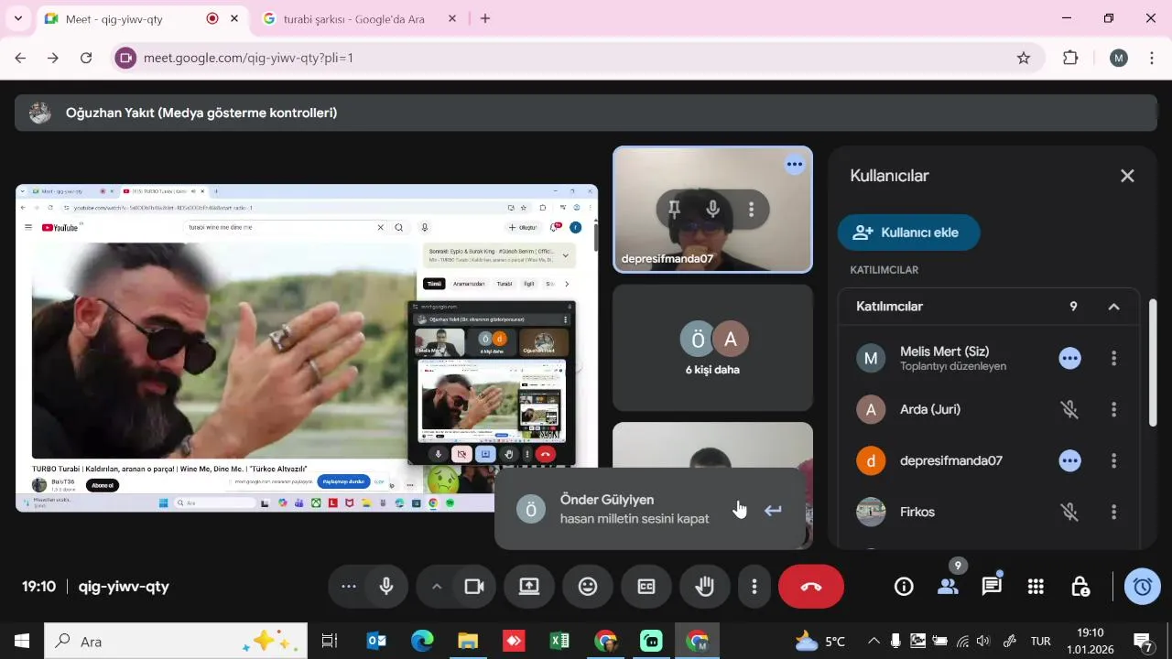Mute depresifmanda07 from the tile overlay
Viewport: 1172px width, 659px height.
712,210
